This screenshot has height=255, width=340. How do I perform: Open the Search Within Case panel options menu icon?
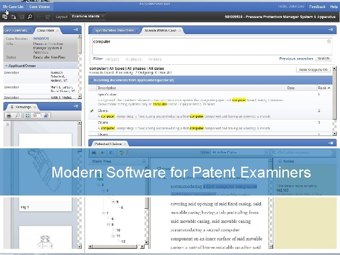(331, 30)
